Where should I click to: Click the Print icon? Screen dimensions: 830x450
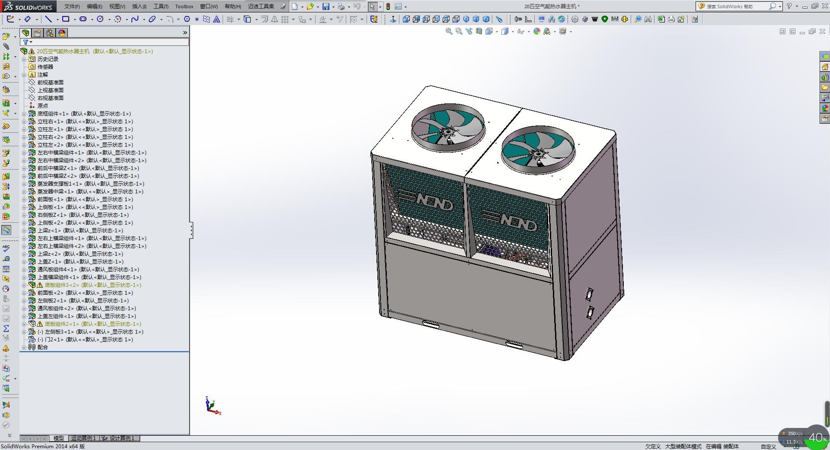342,6
